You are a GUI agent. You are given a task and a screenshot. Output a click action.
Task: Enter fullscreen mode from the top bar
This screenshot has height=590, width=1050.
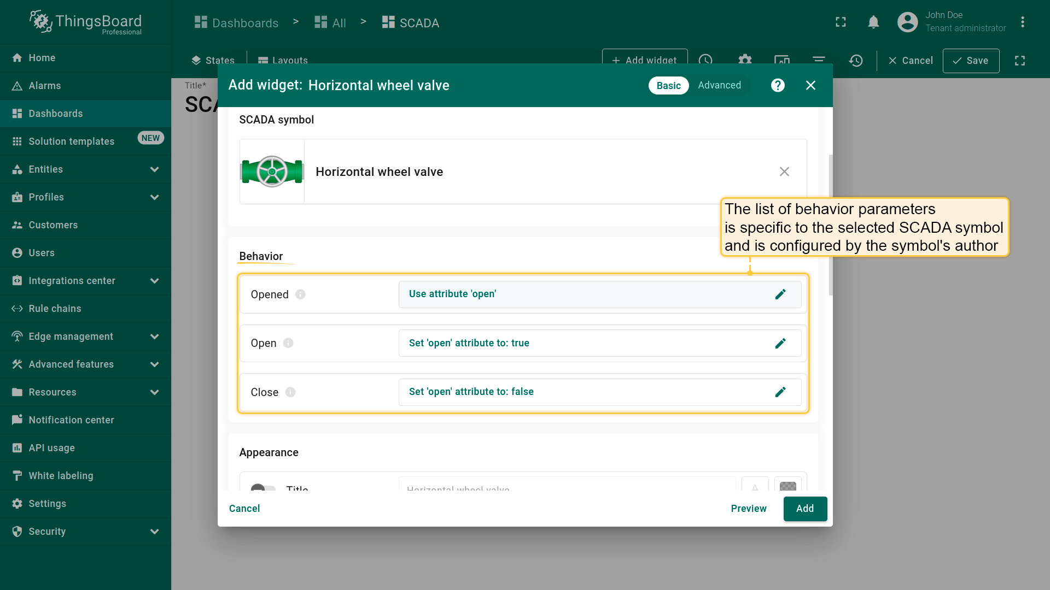coord(841,22)
